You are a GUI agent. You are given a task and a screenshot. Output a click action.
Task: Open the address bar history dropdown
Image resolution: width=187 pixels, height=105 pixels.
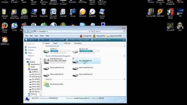point(89,32)
